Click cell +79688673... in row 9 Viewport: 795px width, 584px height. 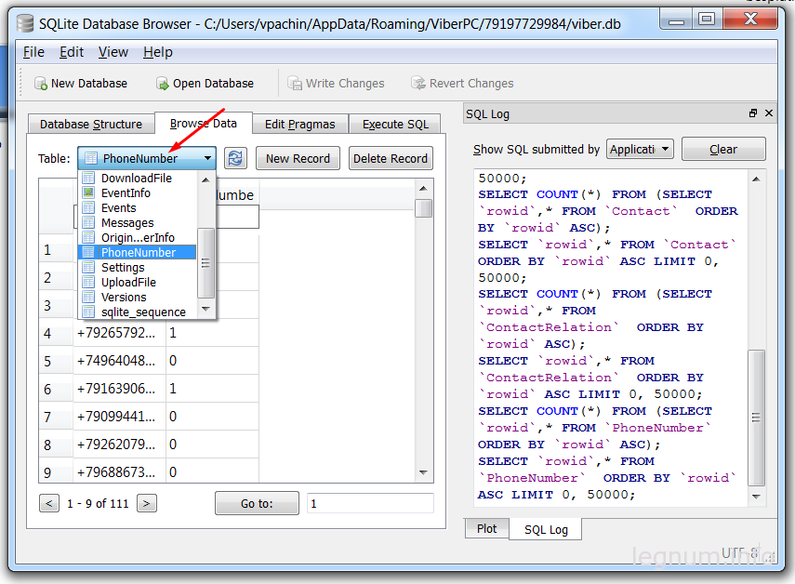[120, 472]
